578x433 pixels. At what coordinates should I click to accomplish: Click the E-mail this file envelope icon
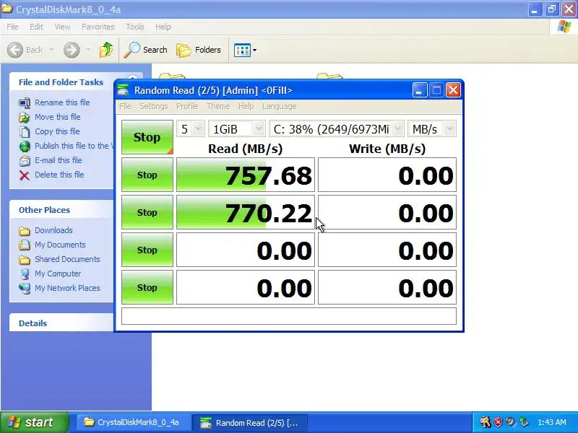(x=25, y=160)
